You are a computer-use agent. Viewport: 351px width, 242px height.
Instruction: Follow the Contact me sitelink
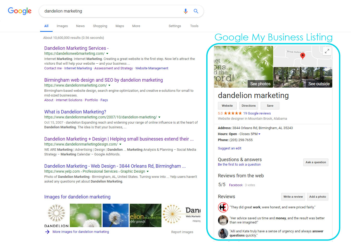tap(53, 68)
